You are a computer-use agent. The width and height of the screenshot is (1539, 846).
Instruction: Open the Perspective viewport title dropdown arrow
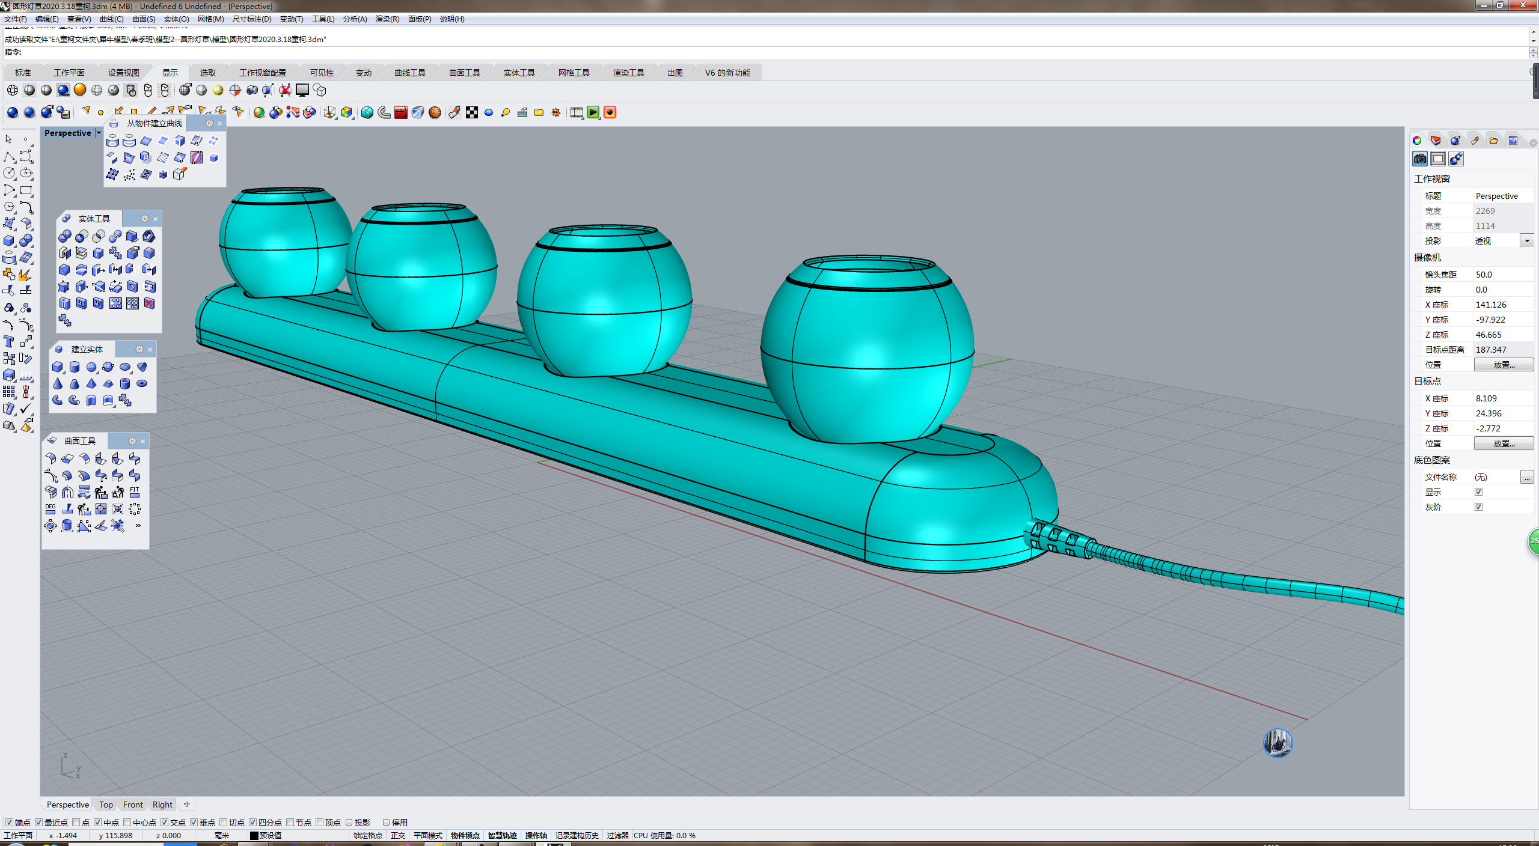(99, 133)
